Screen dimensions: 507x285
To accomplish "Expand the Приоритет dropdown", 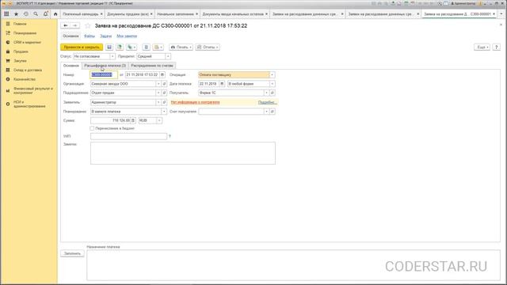I will click(168, 56).
